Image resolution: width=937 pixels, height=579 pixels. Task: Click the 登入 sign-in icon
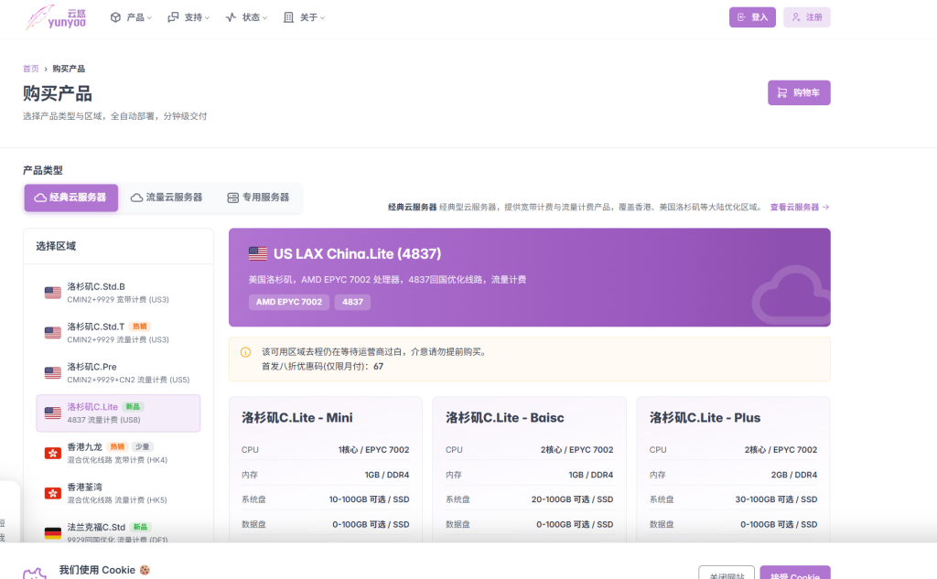pyautogui.click(x=741, y=17)
